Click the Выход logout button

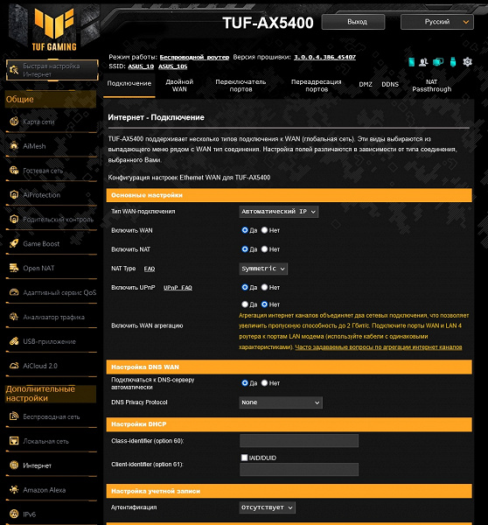tap(353, 22)
